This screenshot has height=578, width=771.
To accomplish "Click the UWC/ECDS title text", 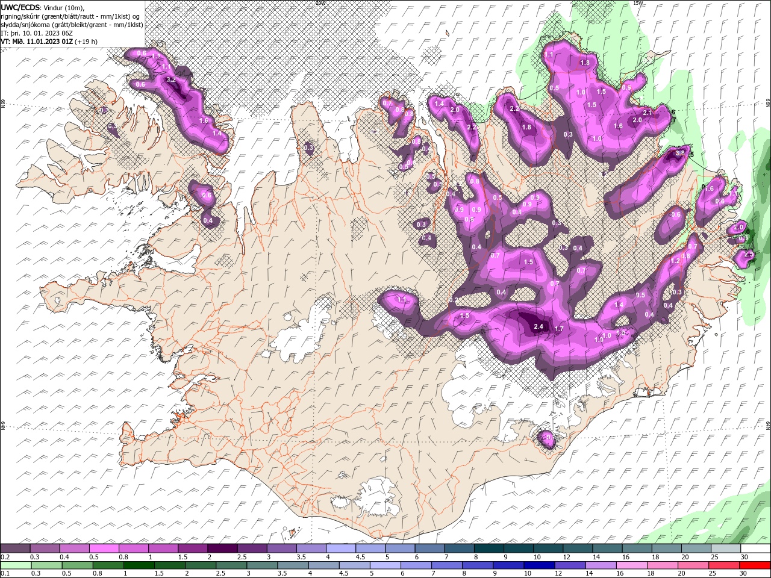I will click(20, 7).
